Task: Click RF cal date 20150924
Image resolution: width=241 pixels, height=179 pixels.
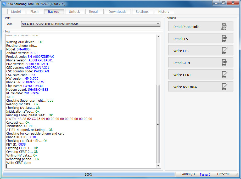Action: (x=31, y=93)
